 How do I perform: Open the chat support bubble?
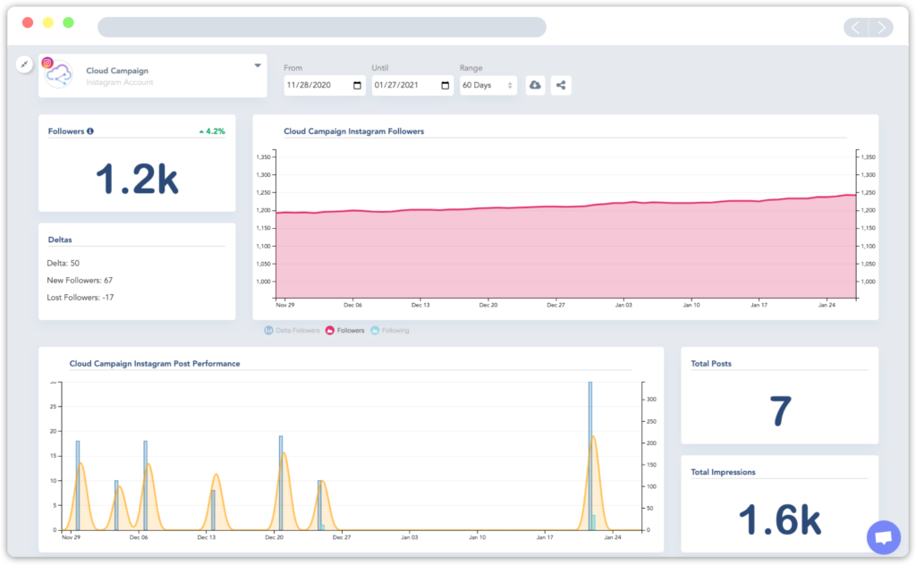coord(883,537)
